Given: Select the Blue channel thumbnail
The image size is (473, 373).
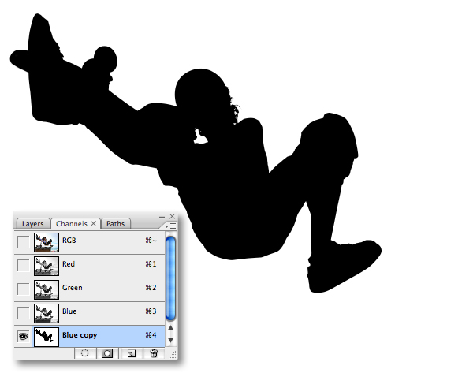Looking at the screenshot, I should tap(47, 313).
